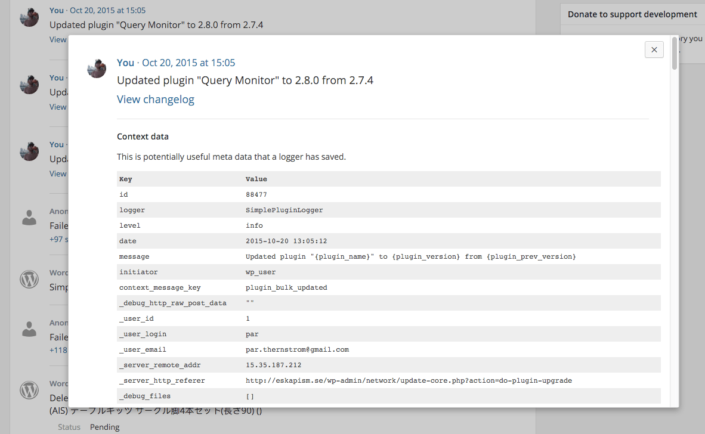Click the WordPress logo beside the "Dele" entry

(29, 390)
